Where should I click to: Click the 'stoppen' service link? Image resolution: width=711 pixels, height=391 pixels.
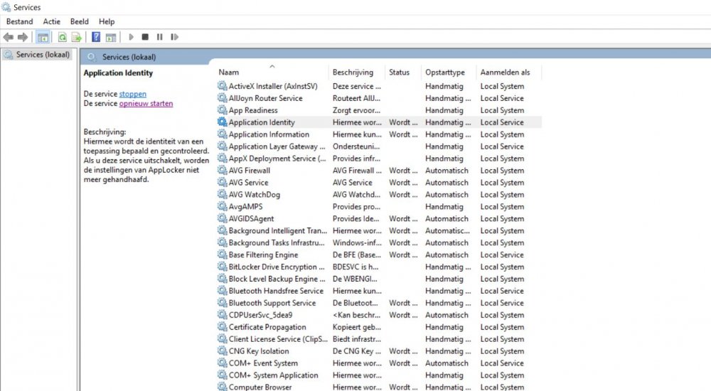pyautogui.click(x=133, y=94)
